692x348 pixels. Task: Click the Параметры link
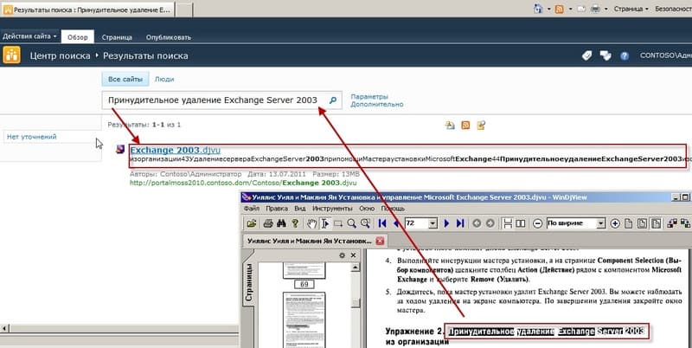click(x=369, y=97)
